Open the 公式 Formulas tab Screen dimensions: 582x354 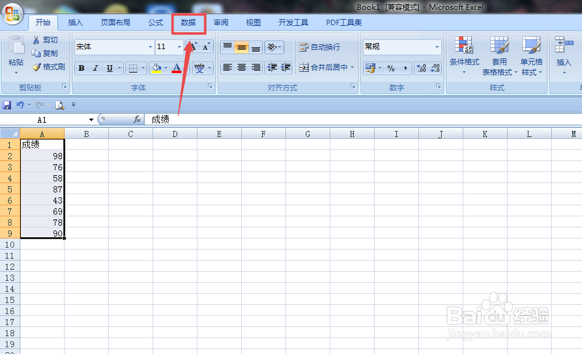coord(156,23)
